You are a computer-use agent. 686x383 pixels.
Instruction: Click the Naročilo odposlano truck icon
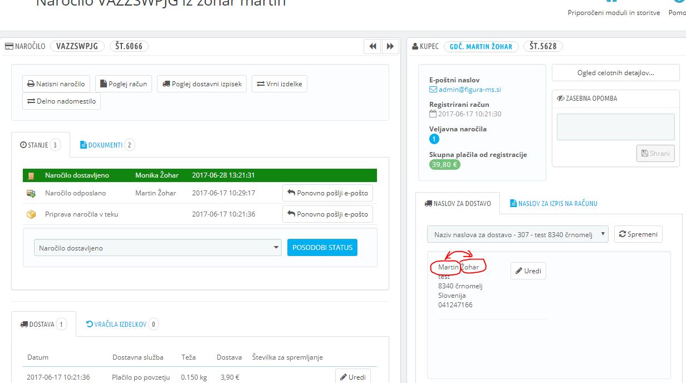click(x=31, y=193)
